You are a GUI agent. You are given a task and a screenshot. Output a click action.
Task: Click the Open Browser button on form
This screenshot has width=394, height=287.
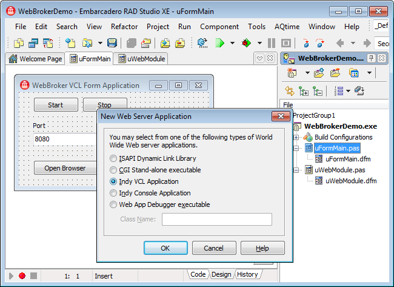(x=65, y=168)
